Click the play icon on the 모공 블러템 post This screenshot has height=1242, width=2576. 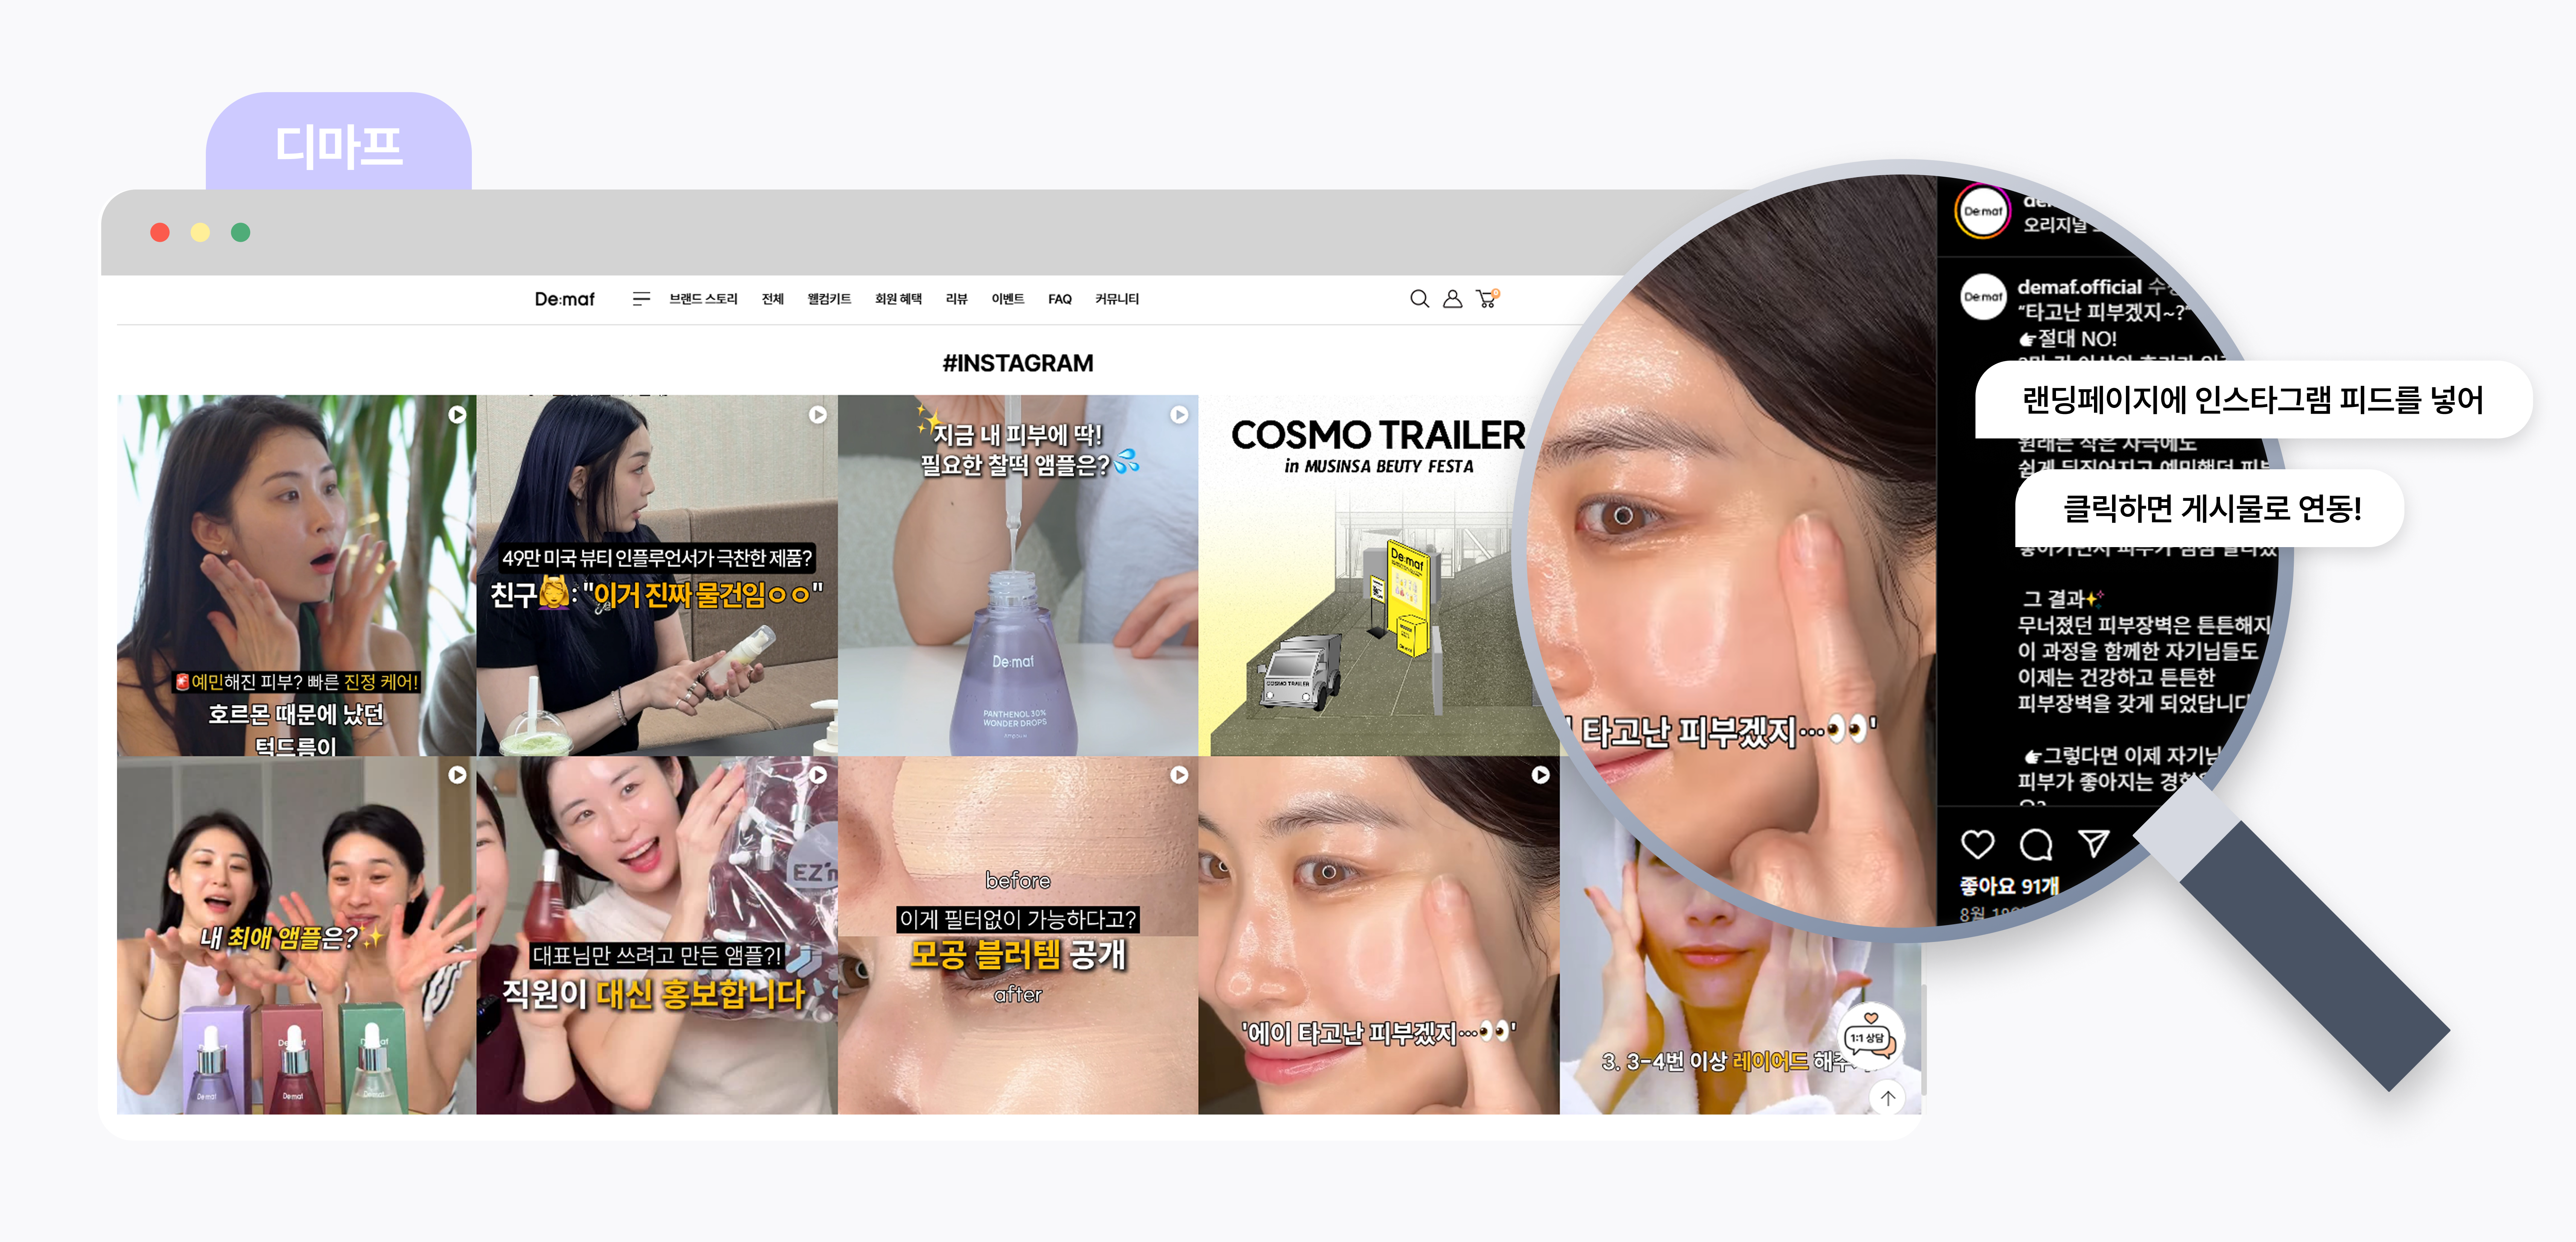pos(1179,774)
